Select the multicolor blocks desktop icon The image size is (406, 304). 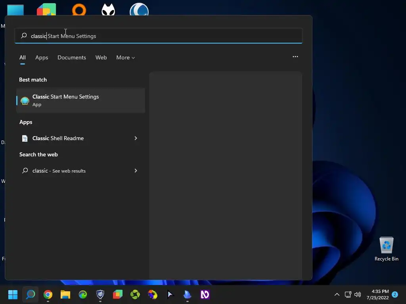click(x=46, y=9)
